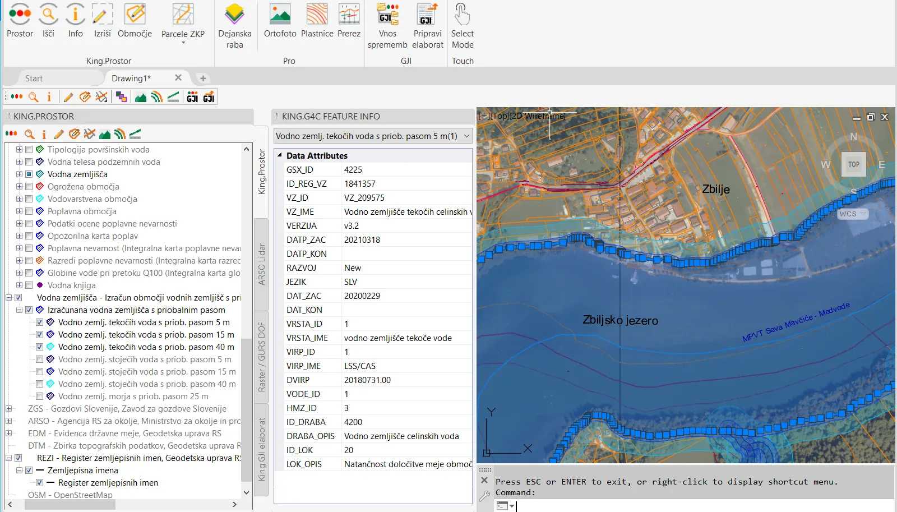Open the ARSO Lidar side tab
Screen dimensions: 897x512
(261, 264)
